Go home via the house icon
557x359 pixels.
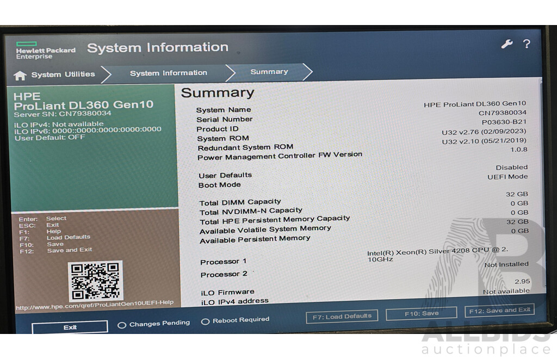[x=20, y=75]
